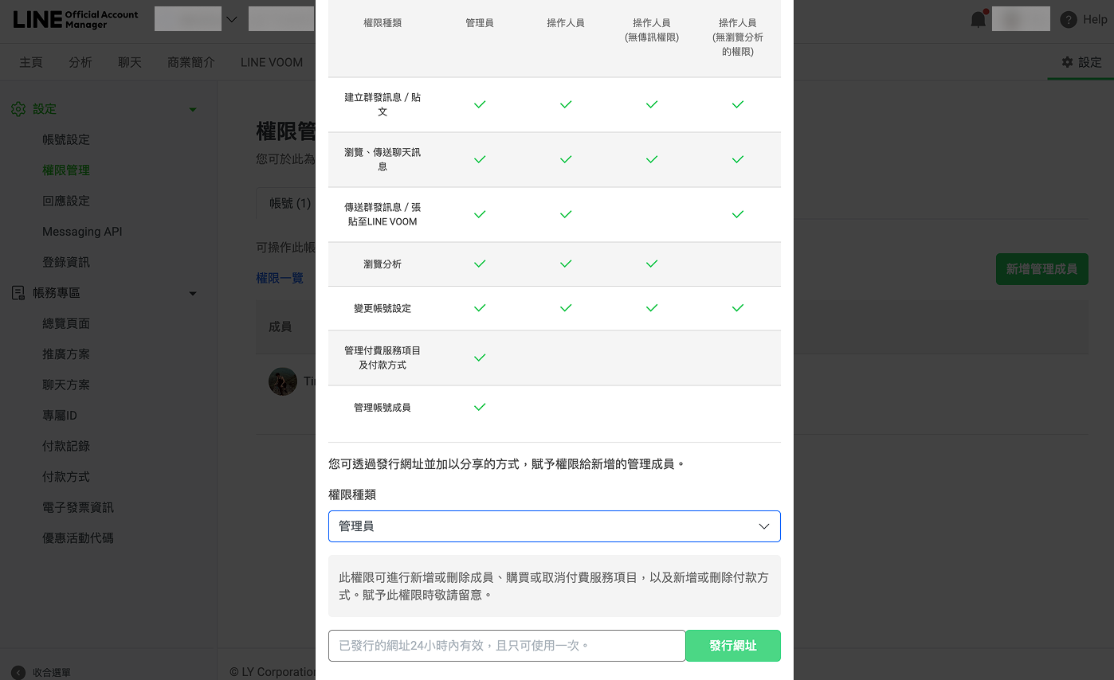Open 帳號設定 in the sidebar
The image size is (1114, 680).
pyautogui.click(x=66, y=139)
